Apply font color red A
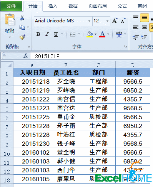 coord(102,34)
